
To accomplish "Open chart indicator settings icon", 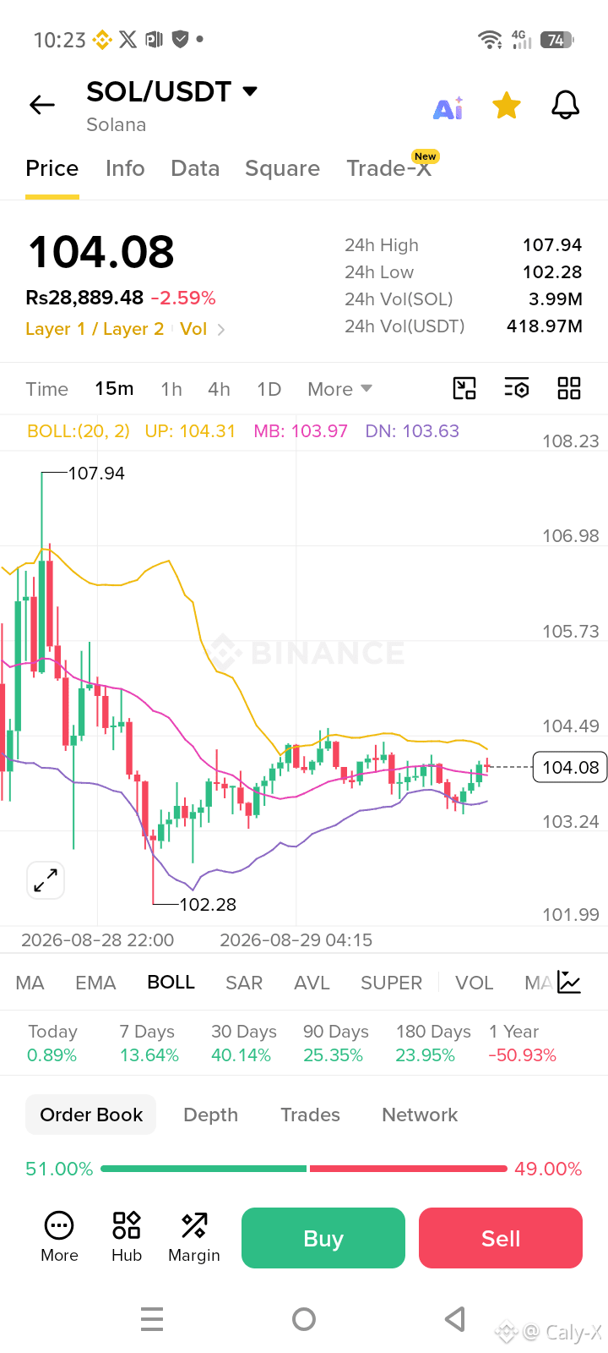I will pos(517,388).
